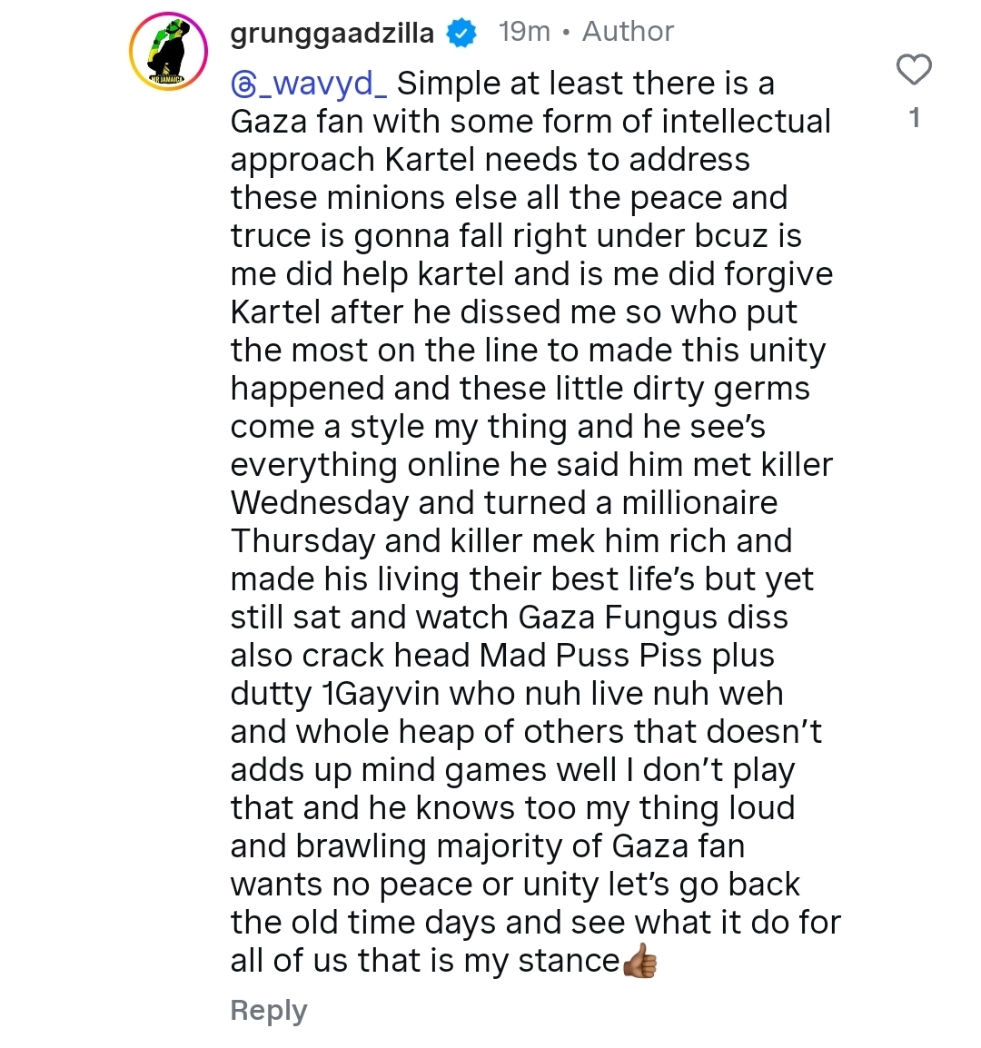This screenshot has width=981, height=1048.
Task: Click the blue verified badge
Action: (x=463, y=34)
